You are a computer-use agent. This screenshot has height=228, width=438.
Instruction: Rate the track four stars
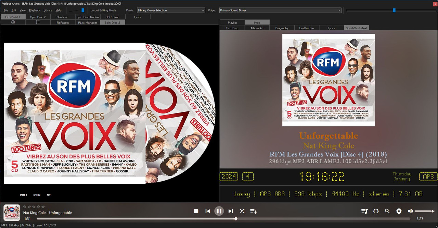click(38, 207)
